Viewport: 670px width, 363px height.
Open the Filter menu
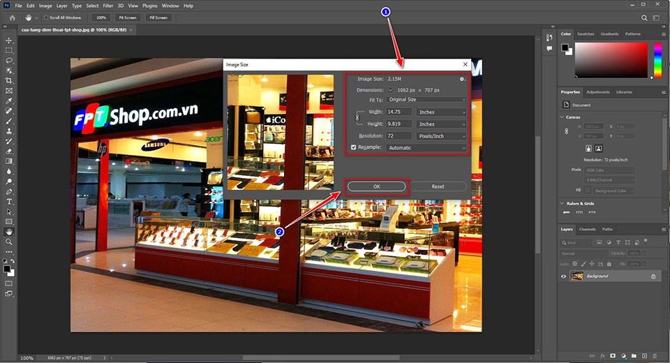point(108,6)
